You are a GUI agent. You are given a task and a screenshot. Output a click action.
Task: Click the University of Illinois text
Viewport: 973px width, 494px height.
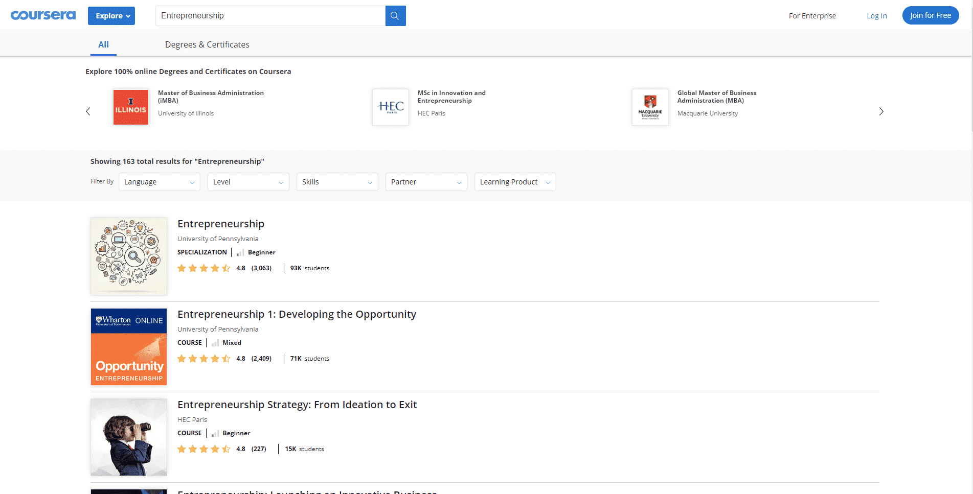pyautogui.click(x=186, y=113)
